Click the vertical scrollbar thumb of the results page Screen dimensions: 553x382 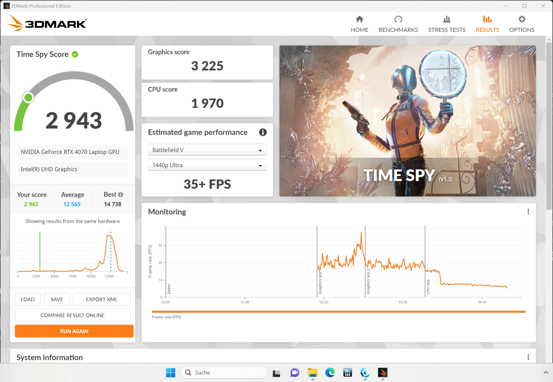549,126
